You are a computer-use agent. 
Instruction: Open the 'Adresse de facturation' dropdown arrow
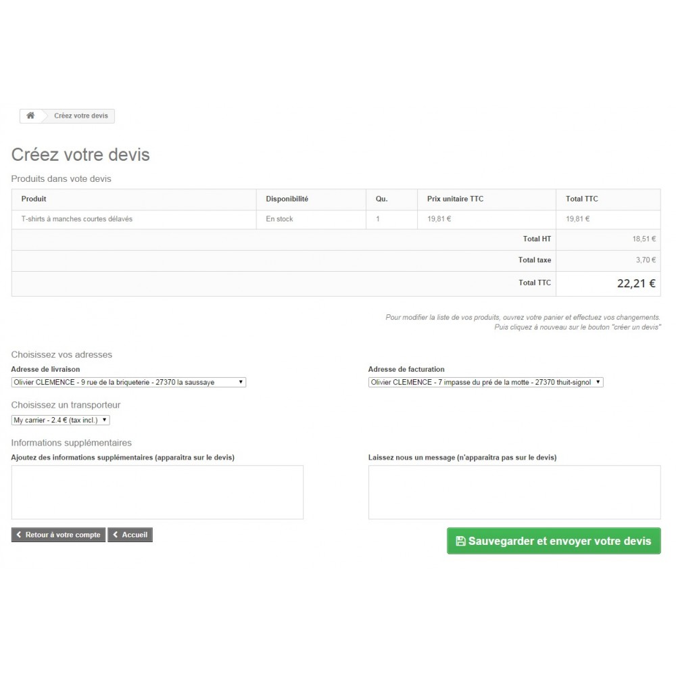pyautogui.click(x=598, y=382)
